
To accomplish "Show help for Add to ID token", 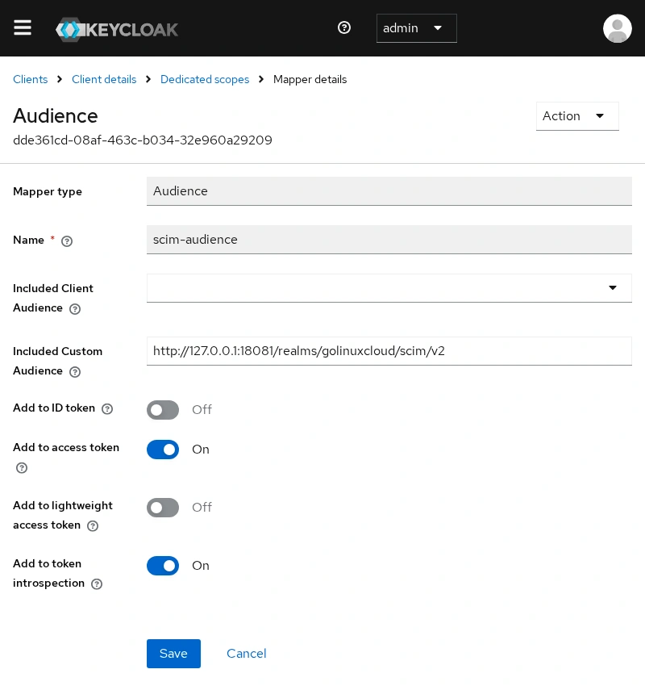I will click(x=107, y=408).
